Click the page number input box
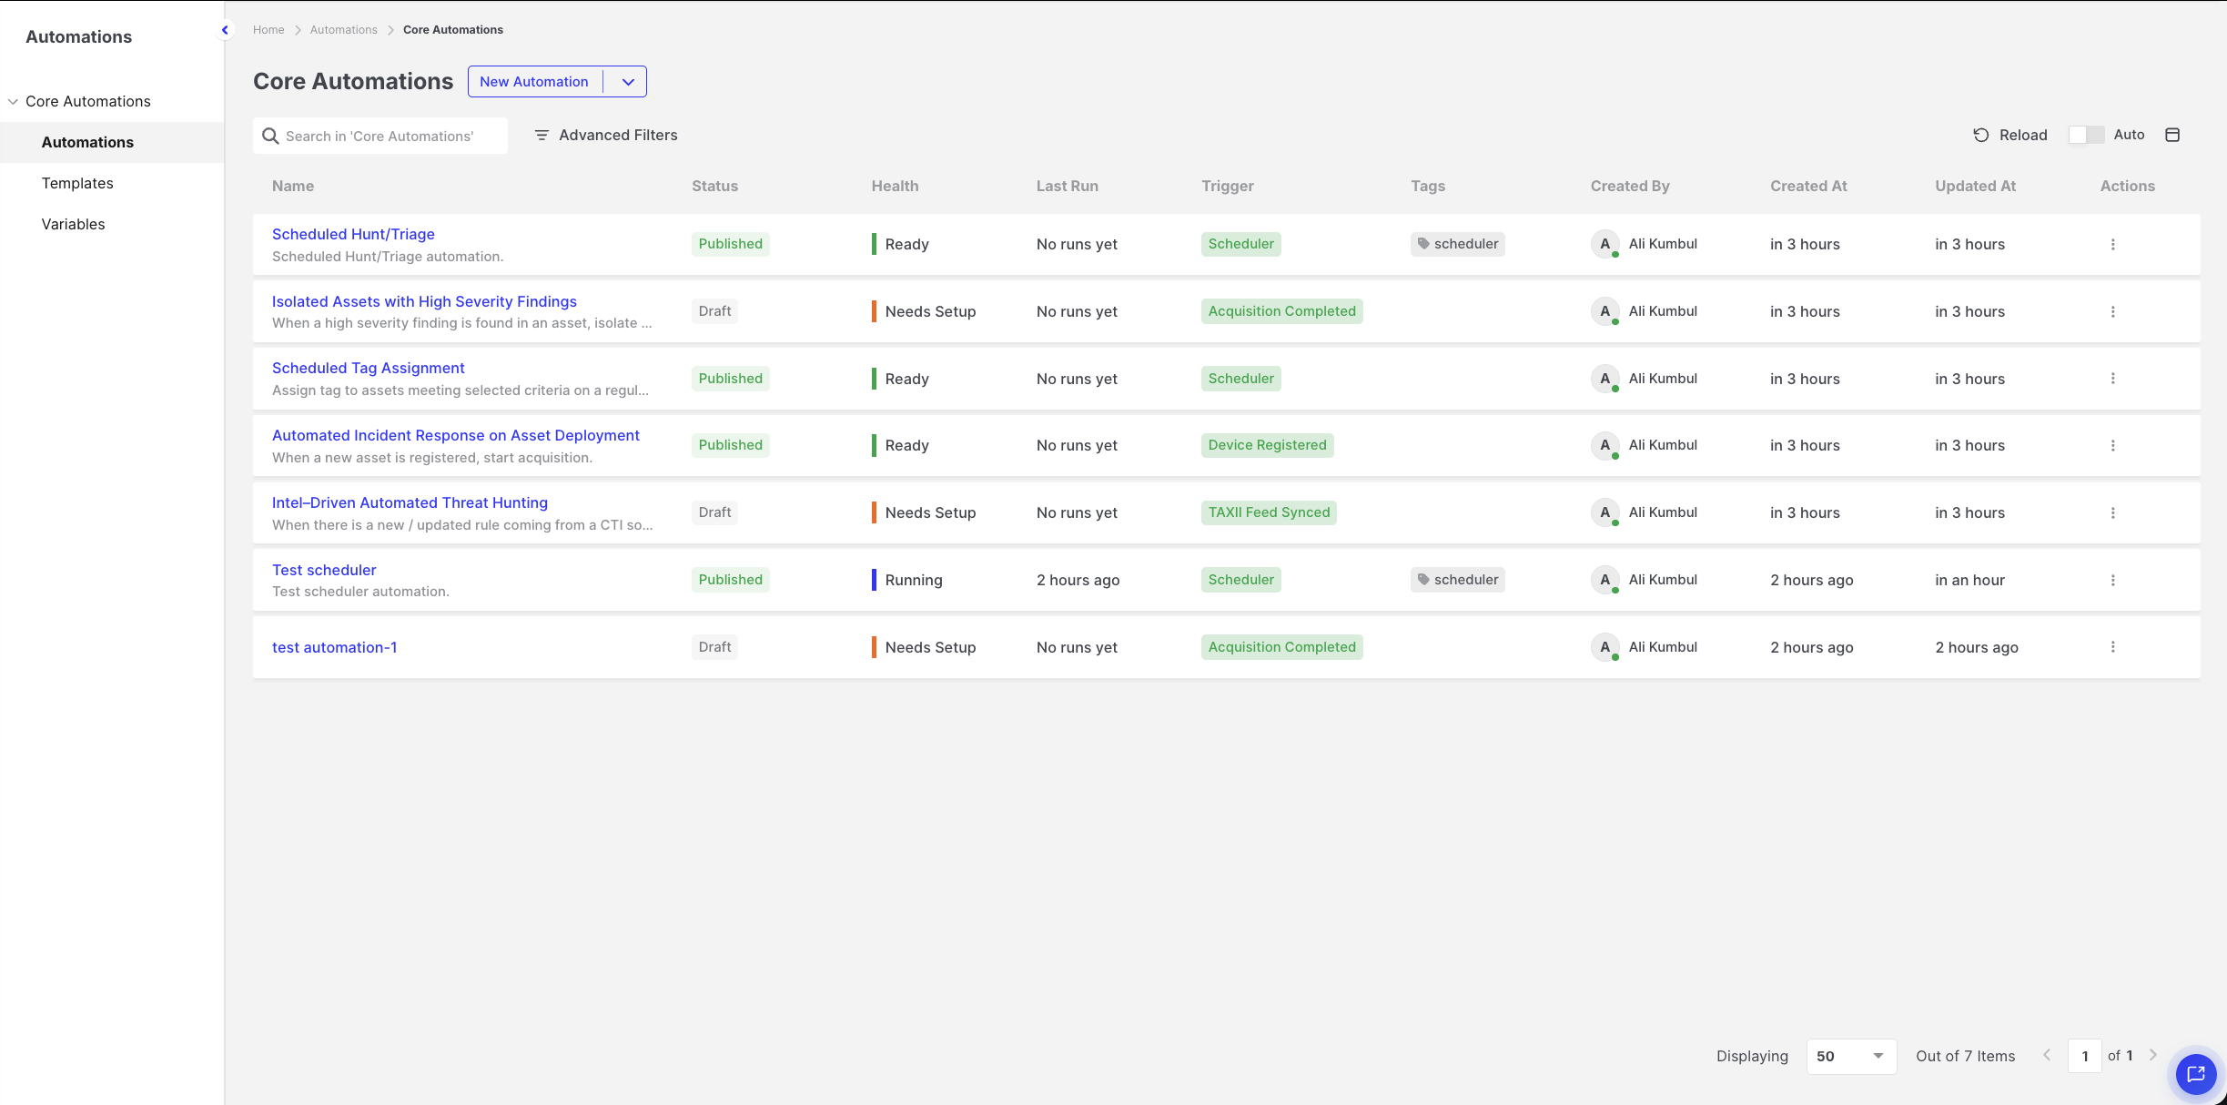This screenshot has height=1105, width=2227. tap(2085, 1056)
